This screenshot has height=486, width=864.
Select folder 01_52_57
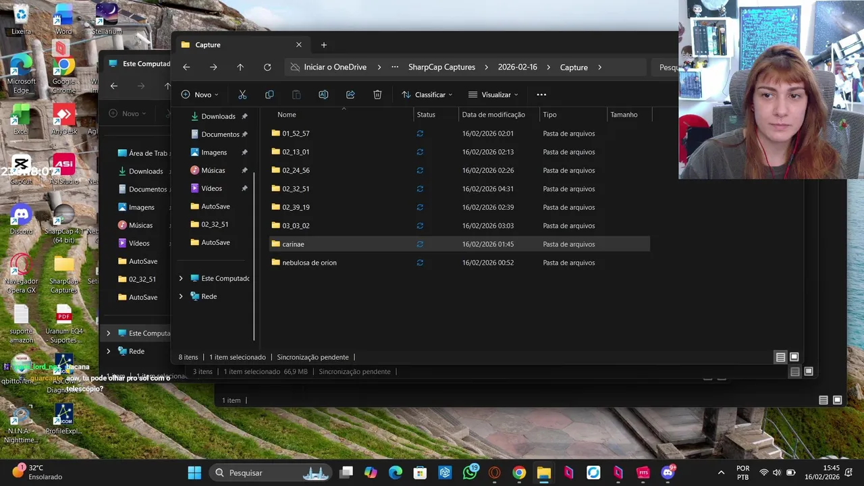pyautogui.click(x=459, y=134)
